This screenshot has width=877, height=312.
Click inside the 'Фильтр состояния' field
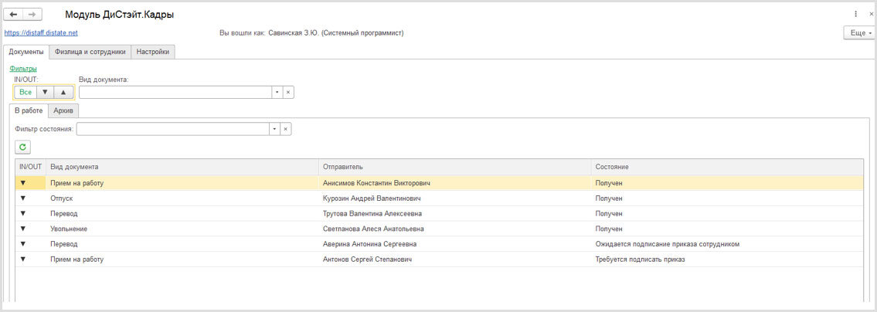pos(173,129)
